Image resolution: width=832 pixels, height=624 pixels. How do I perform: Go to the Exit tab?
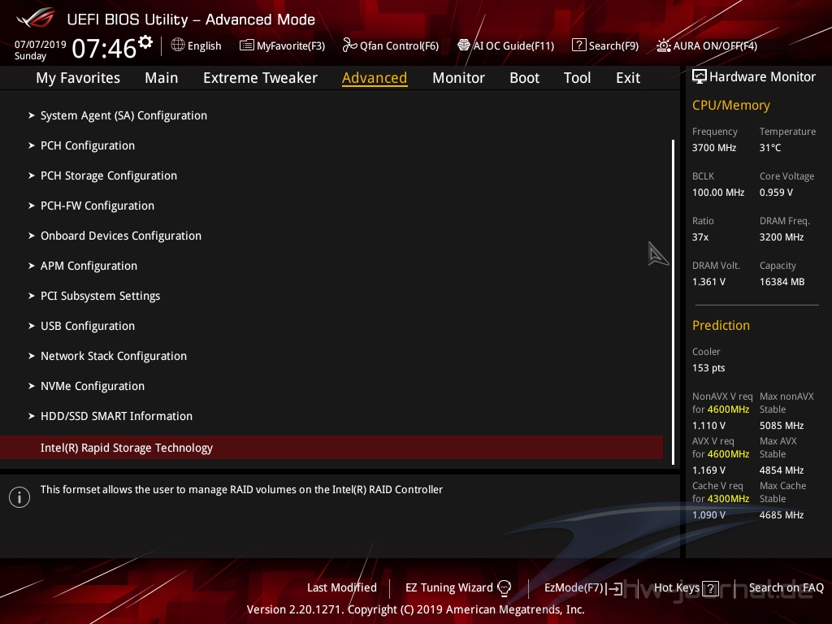(628, 78)
